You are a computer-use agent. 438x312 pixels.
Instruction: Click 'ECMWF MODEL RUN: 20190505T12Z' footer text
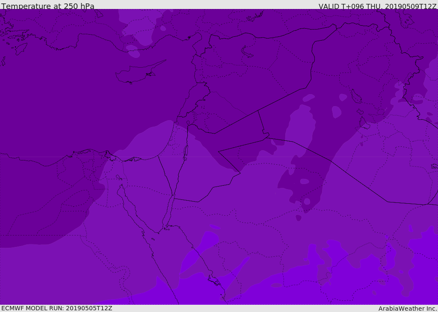click(57, 308)
